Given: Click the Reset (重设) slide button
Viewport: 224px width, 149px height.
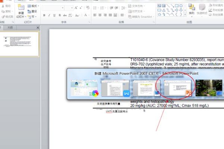Looking at the screenshot, I should coord(32,12).
